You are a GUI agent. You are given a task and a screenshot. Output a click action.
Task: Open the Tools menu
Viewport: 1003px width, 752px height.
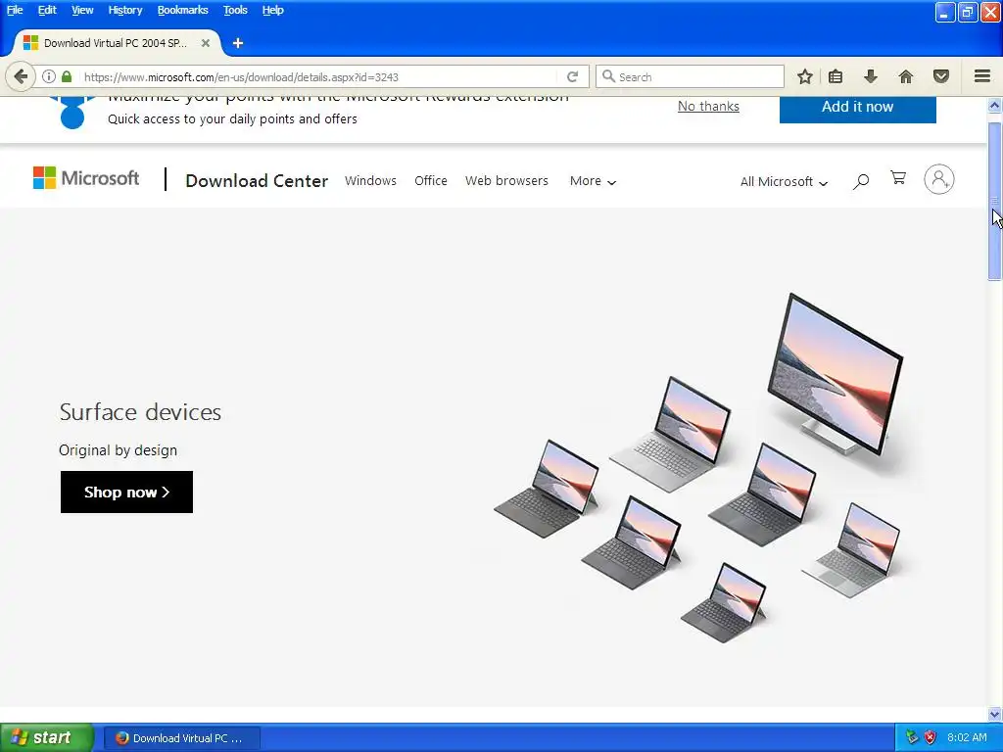(x=235, y=10)
